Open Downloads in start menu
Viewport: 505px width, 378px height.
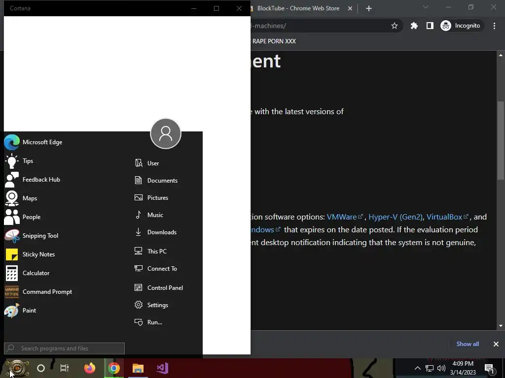coord(155,232)
